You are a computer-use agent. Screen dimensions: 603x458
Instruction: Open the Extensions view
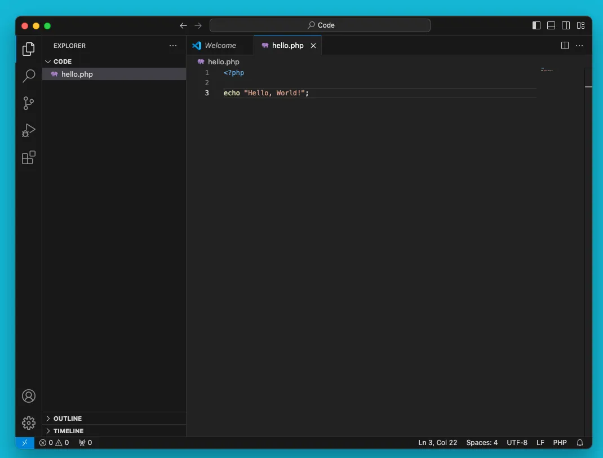click(x=29, y=157)
